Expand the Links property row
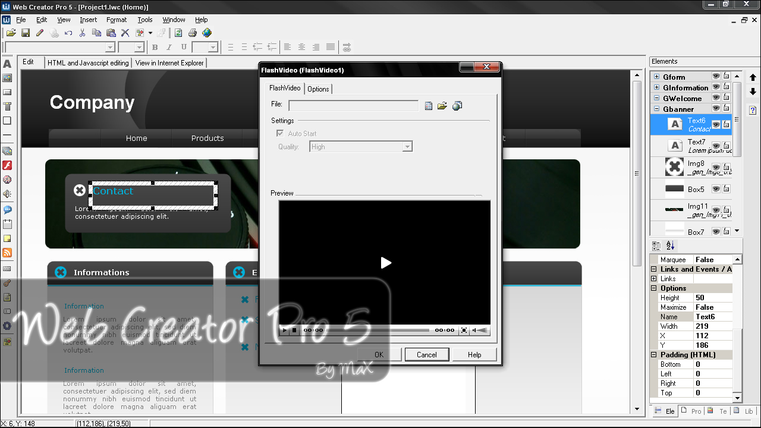This screenshot has width=761, height=428. pos(654,279)
